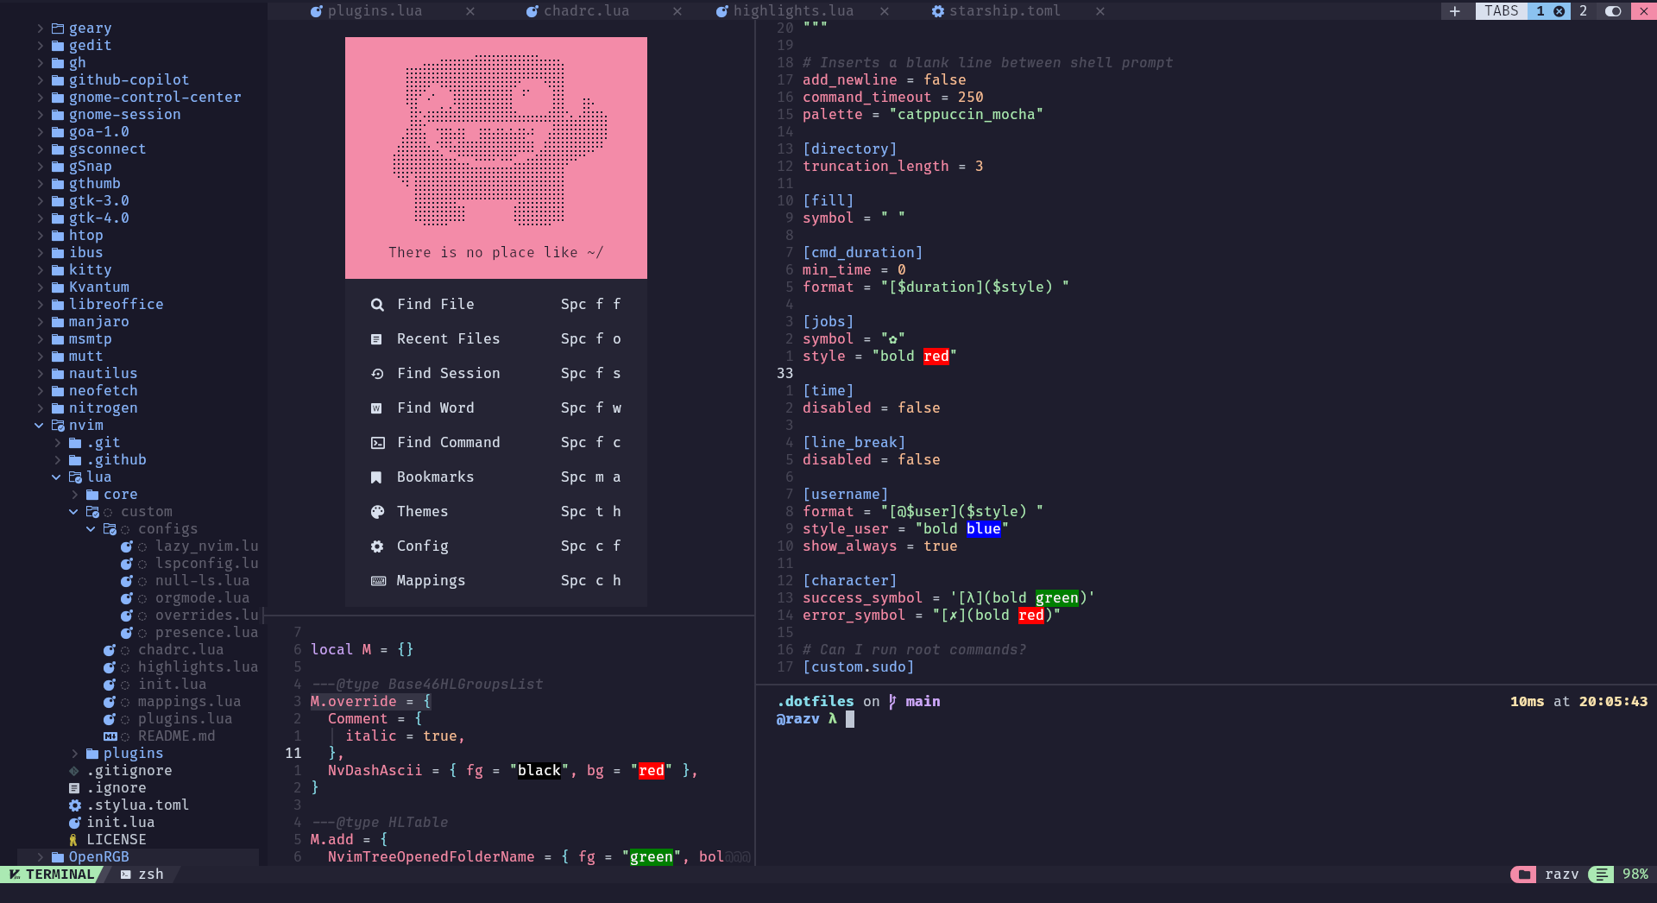Click the pink ASCII art dashboard header
This screenshot has height=903, width=1657.
[496, 158]
